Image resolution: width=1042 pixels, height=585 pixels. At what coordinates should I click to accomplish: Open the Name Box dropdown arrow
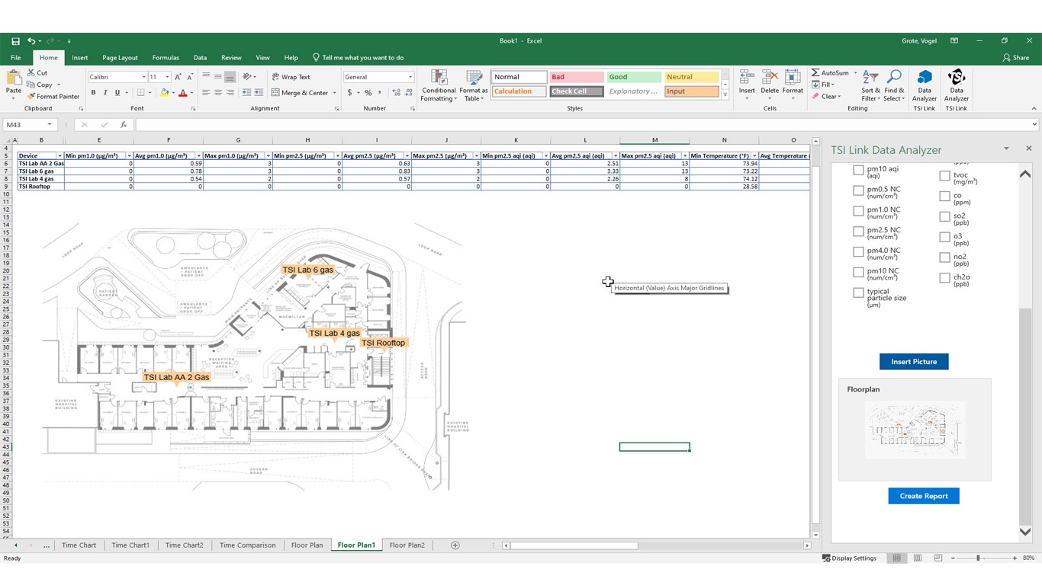[50, 125]
